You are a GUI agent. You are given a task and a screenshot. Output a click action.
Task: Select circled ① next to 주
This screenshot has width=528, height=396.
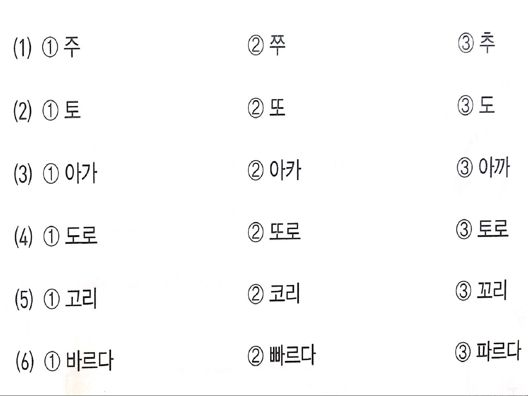50,48
